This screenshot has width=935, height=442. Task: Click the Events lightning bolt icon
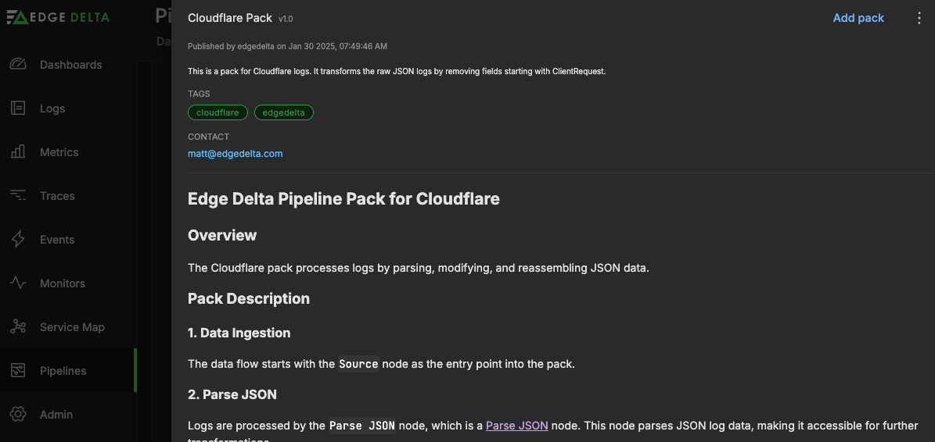[x=18, y=240]
